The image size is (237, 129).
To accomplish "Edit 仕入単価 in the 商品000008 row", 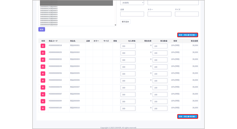I will tap(128, 95).
